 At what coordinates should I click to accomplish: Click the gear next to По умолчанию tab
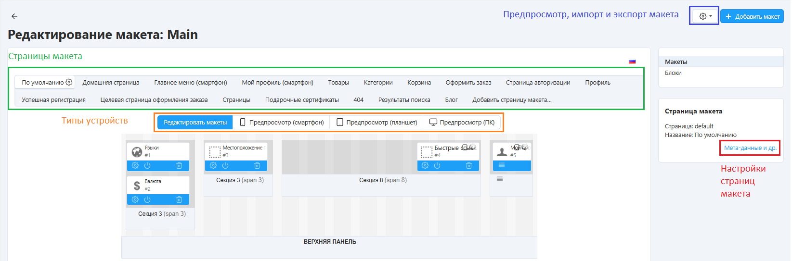click(69, 82)
